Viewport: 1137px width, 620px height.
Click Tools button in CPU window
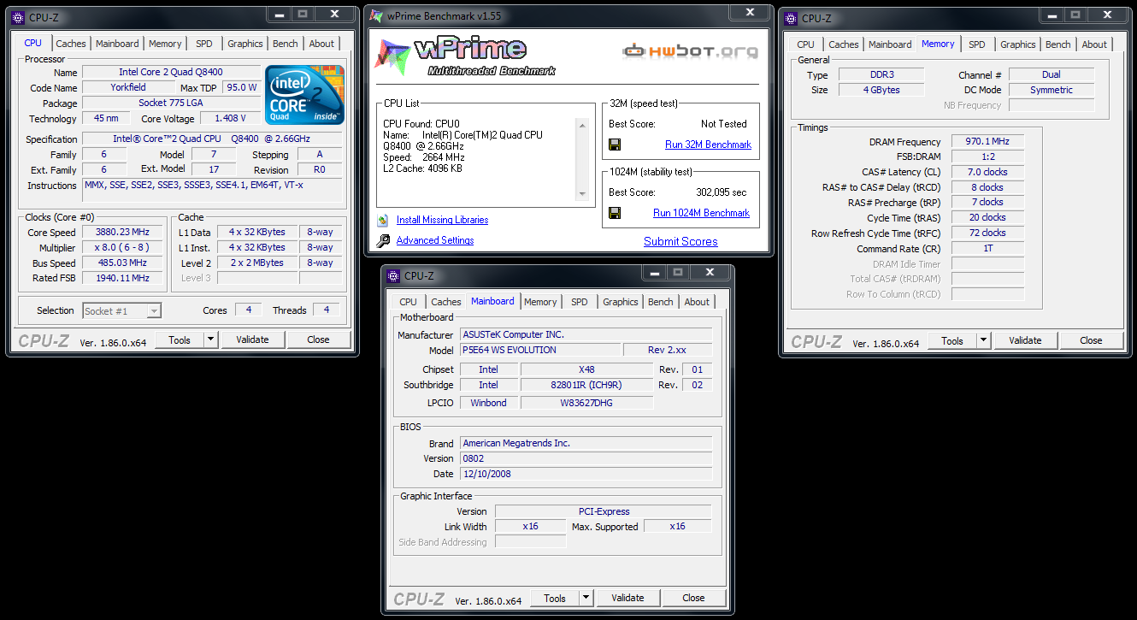pos(180,340)
